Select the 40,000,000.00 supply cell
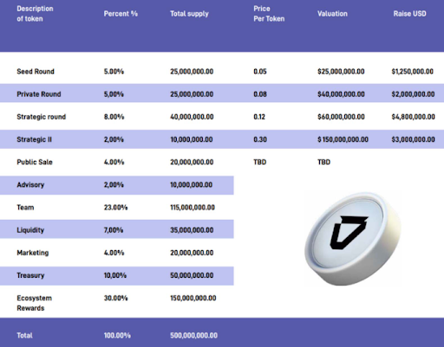Viewport: 444px width, 347px height. (x=192, y=117)
